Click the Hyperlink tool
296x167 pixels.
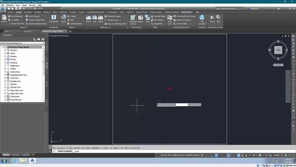click(157, 24)
